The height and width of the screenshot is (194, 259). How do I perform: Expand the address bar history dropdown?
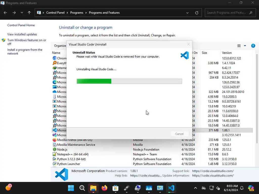tap(187, 13)
